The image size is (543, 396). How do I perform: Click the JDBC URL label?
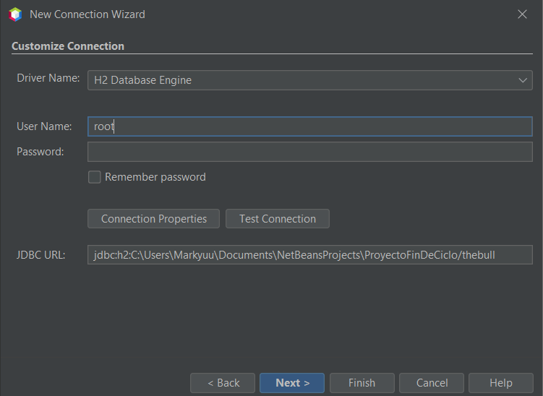point(41,255)
